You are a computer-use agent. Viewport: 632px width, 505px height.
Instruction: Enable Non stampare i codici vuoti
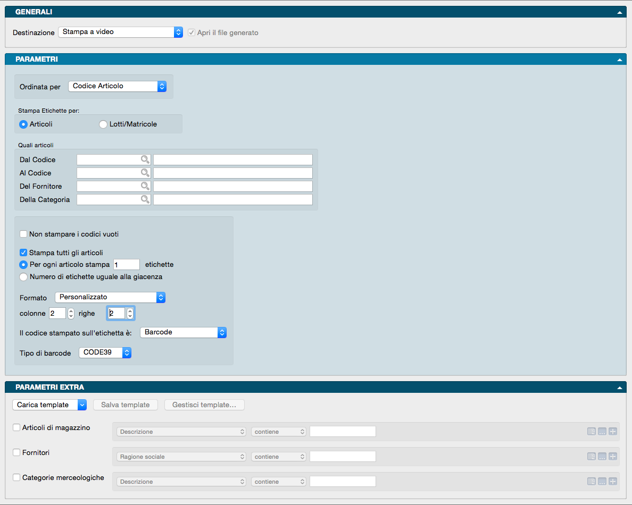point(23,234)
